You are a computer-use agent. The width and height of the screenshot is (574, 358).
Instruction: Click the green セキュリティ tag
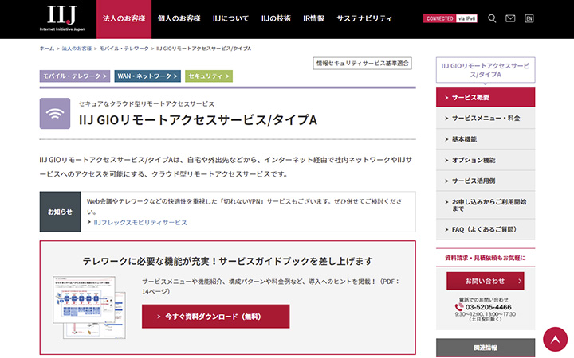[x=209, y=76]
